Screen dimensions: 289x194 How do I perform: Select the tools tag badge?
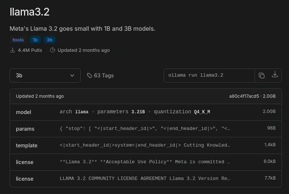[18, 40]
